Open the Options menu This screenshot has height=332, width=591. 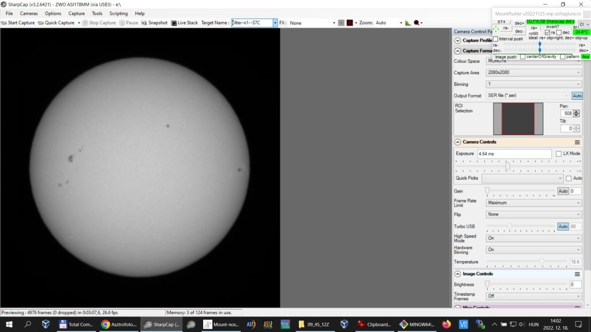pos(53,13)
